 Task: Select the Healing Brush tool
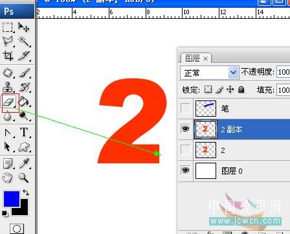pos(8,73)
